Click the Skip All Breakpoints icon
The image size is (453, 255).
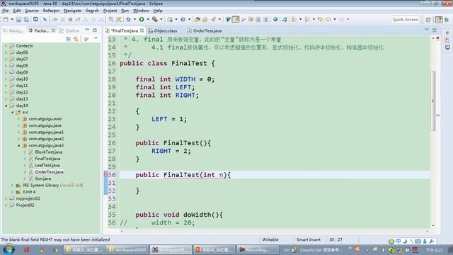coord(45,19)
